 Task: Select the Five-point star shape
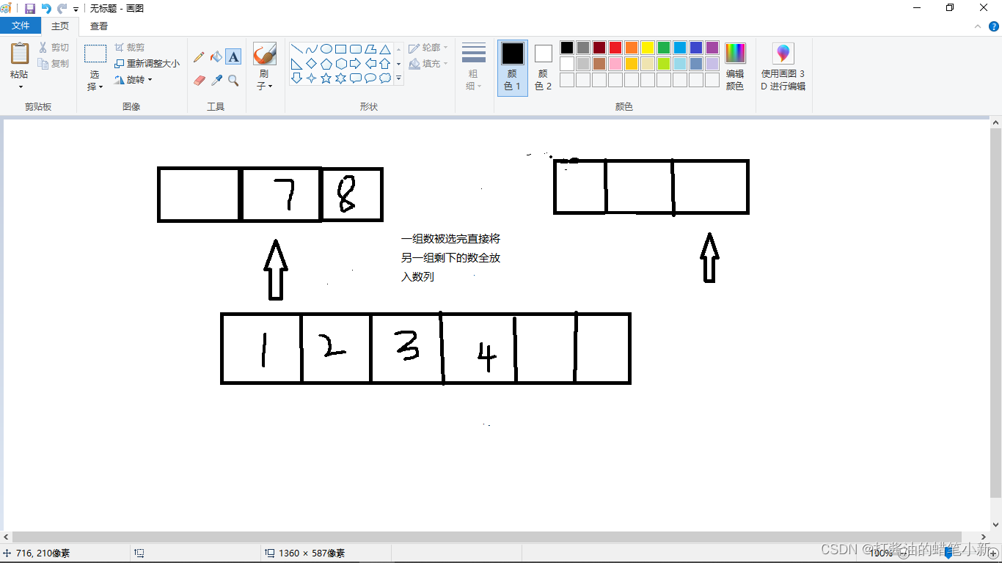pos(326,78)
